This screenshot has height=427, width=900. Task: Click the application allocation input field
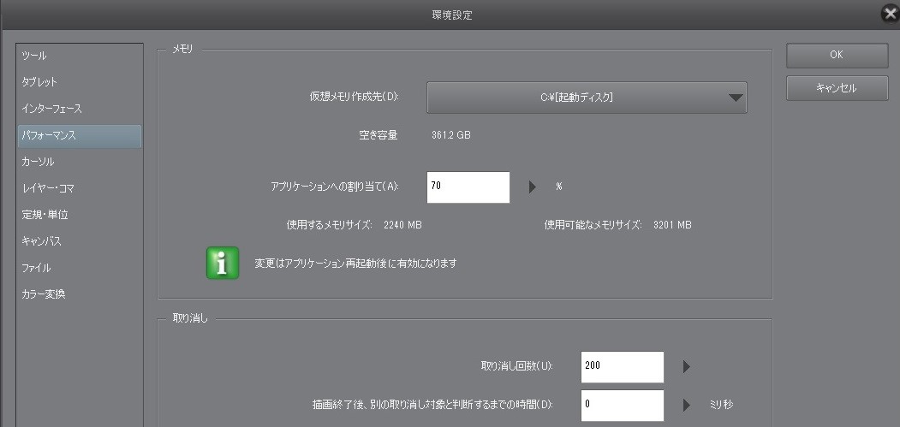[468, 187]
